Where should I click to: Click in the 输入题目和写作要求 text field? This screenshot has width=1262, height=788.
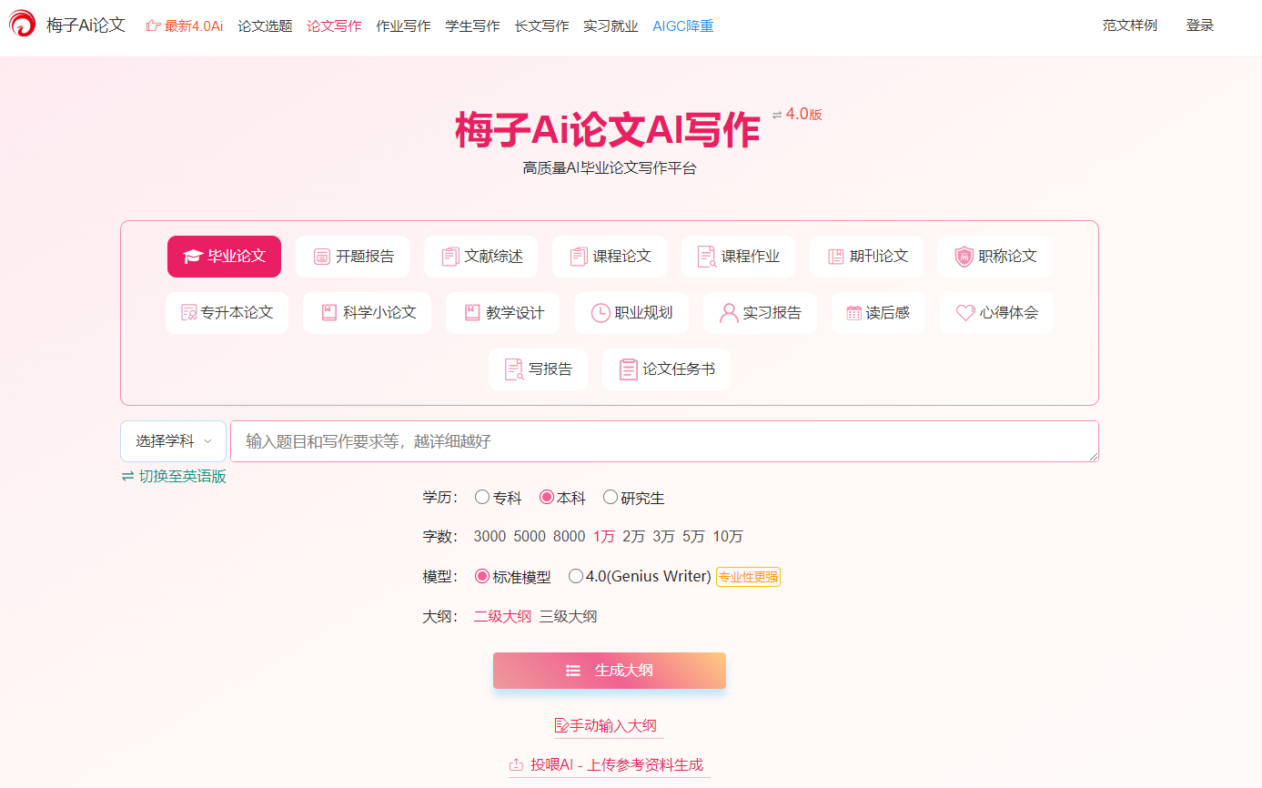[664, 441]
